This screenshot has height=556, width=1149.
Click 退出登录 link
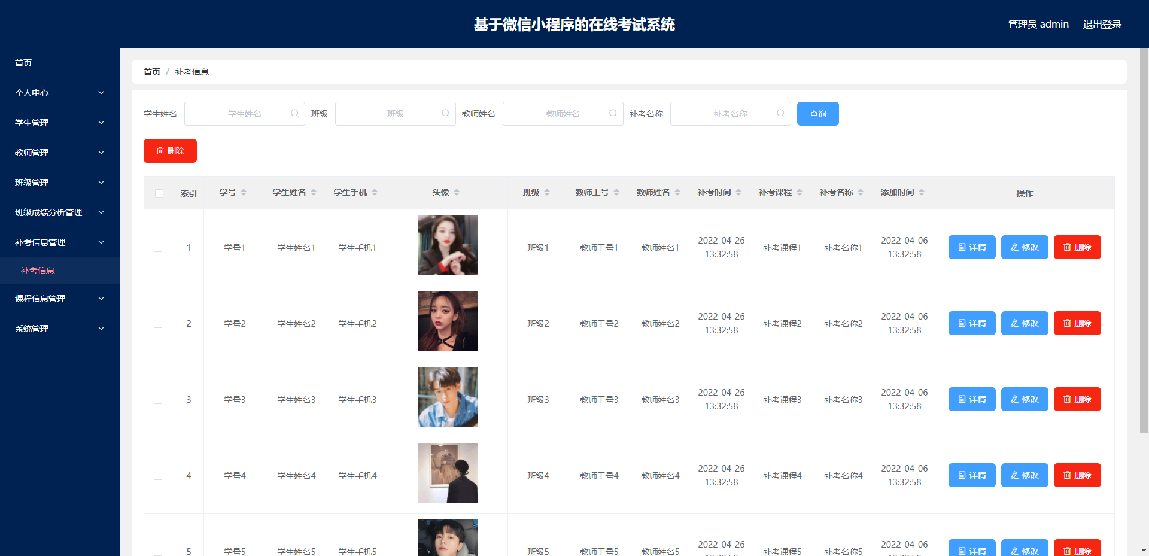click(1102, 24)
